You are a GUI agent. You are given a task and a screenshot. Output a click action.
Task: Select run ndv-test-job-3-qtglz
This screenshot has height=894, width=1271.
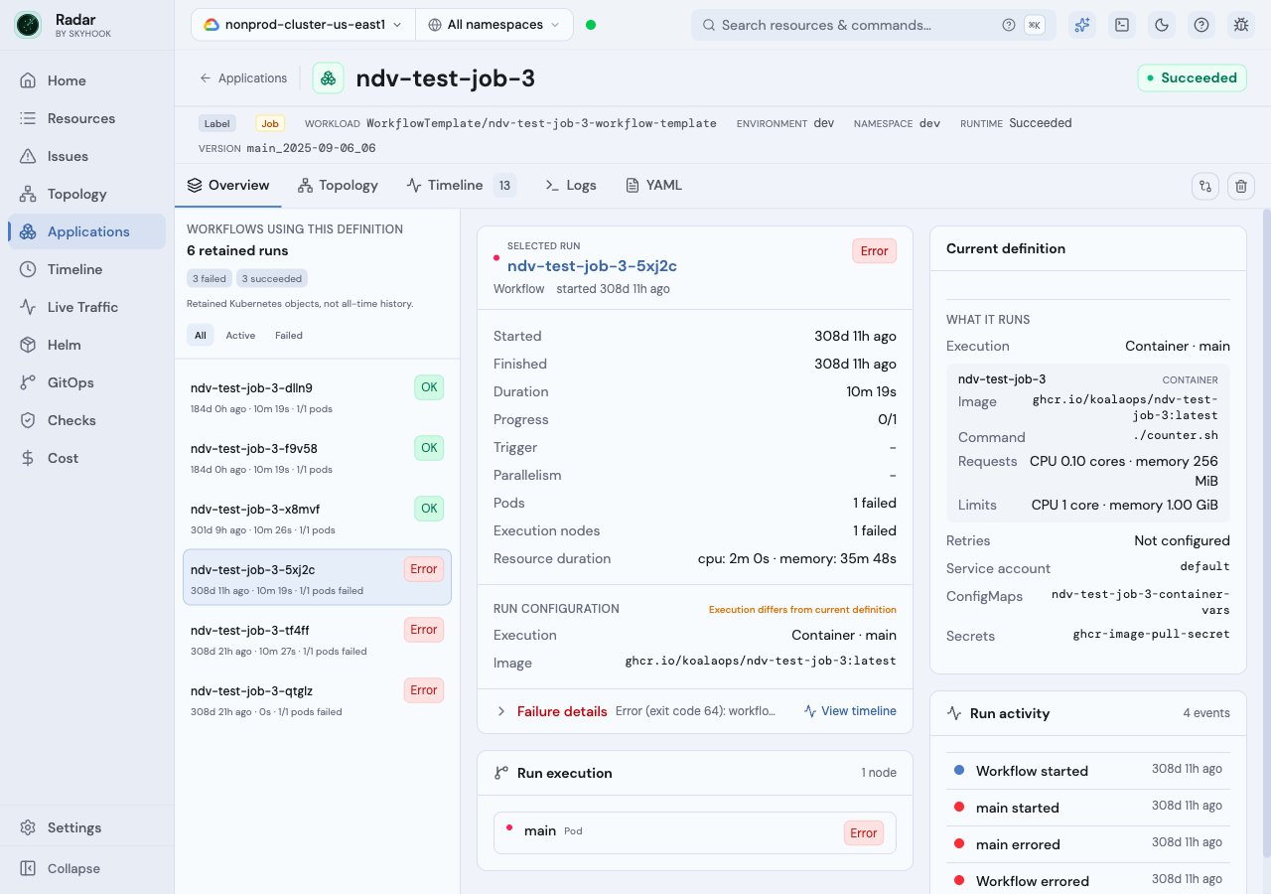(x=317, y=700)
